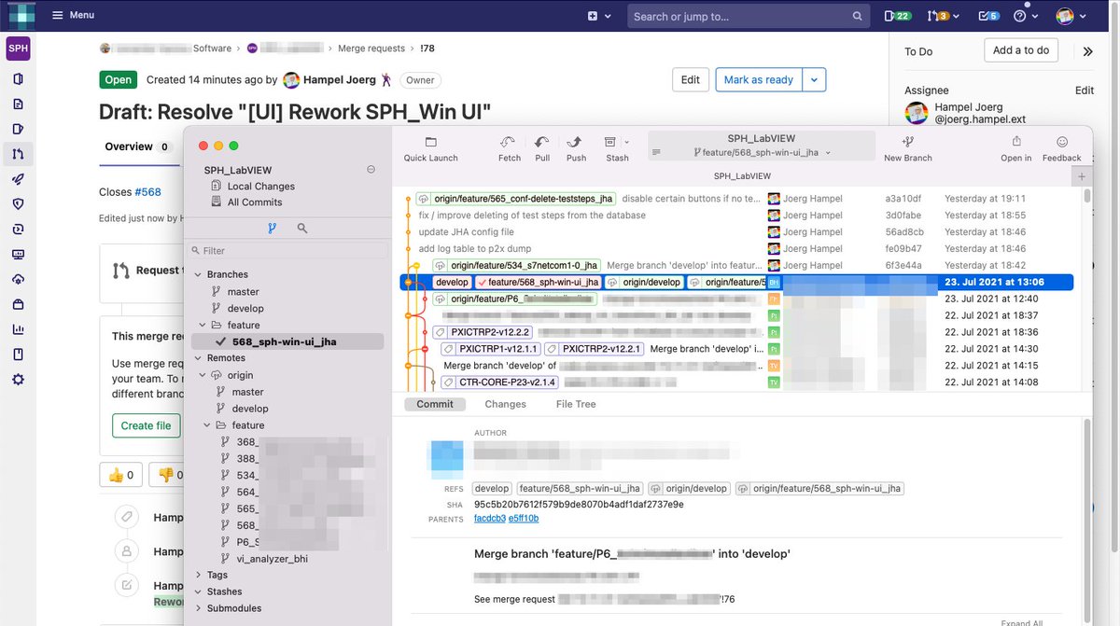Viewport: 1120px width, 626px height.
Task: Expand the Tags section
Action: (x=197, y=575)
